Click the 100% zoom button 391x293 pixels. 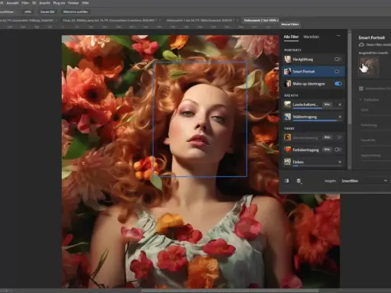point(27,11)
